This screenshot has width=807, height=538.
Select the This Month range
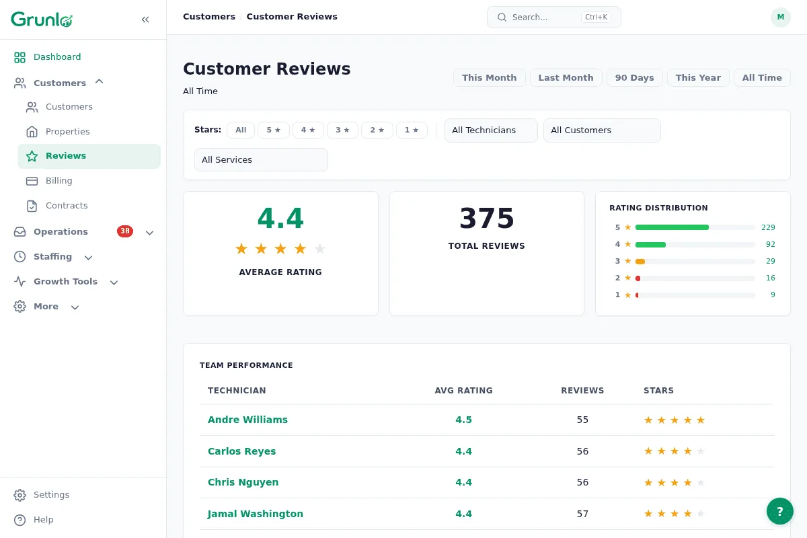[x=490, y=78]
